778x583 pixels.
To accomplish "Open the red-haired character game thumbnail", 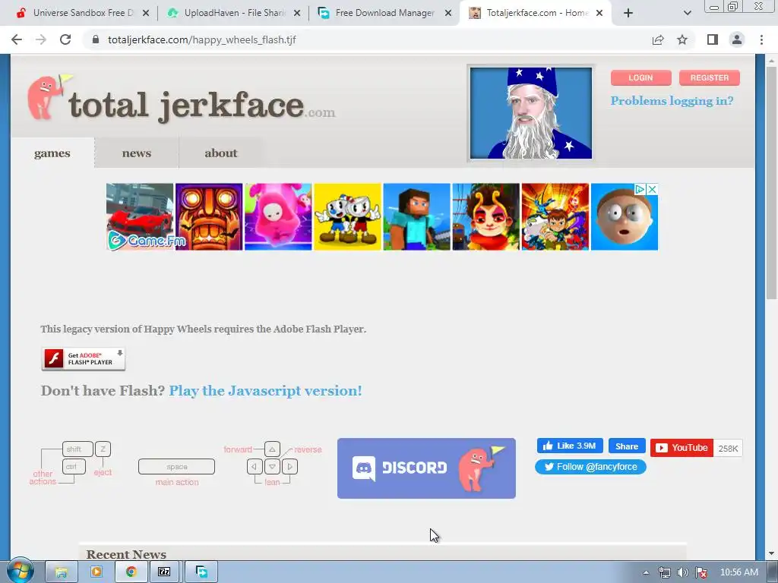I will (x=485, y=216).
